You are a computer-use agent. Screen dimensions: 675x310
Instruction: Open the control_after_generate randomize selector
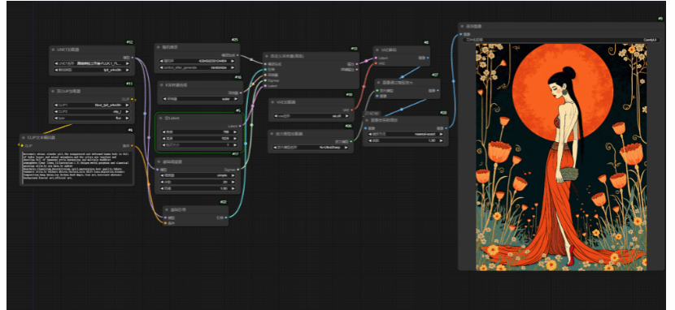click(x=198, y=67)
